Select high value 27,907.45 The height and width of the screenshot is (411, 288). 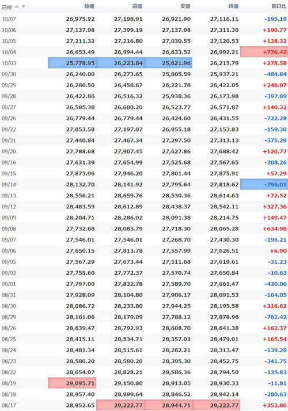(x=128, y=151)
